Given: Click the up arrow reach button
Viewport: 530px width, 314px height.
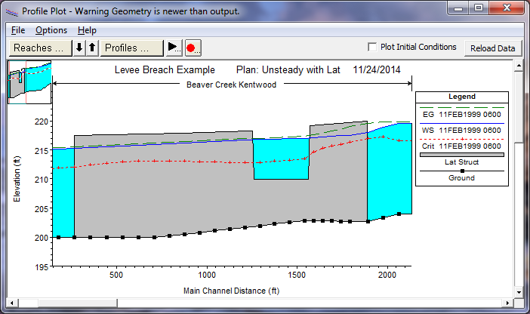Looking at the screenshot, I should coord(91,48).
